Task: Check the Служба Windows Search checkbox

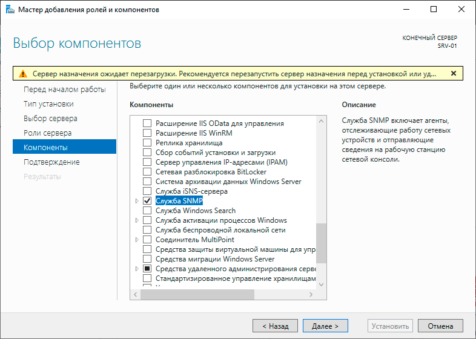Action: pyautogui.click(x=147, y=211)
